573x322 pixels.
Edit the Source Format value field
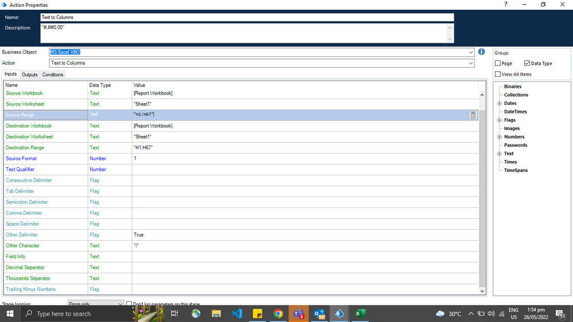[x=305, y=159]
